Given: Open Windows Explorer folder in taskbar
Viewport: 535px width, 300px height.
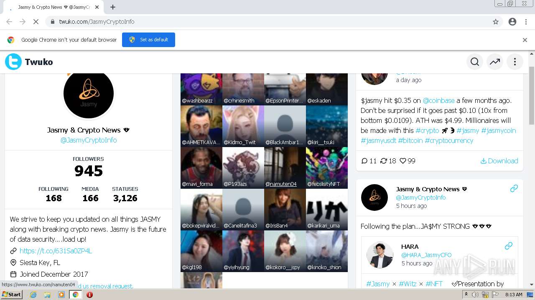Looking at the screenshot, I should click(47, 295).
